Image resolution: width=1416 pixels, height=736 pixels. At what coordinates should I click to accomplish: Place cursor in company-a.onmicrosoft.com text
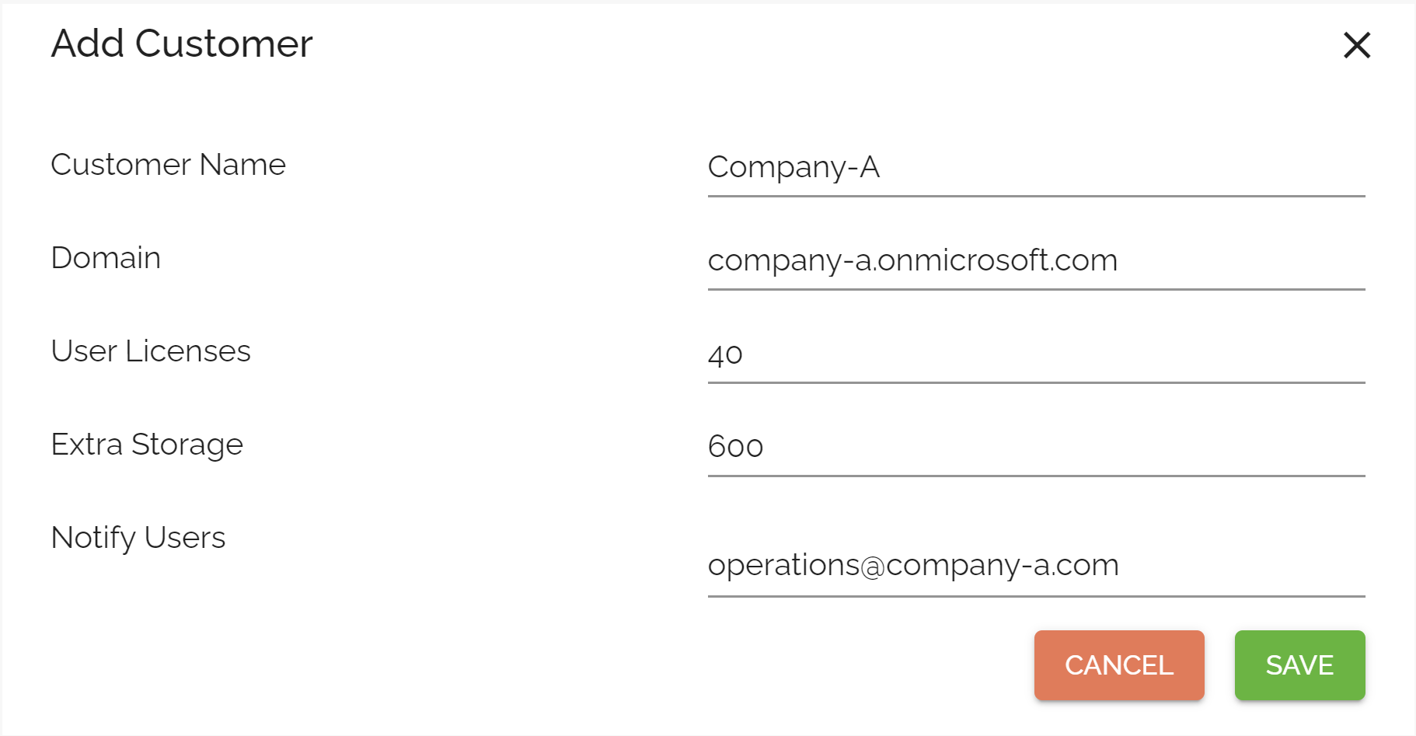coord(912,261)
